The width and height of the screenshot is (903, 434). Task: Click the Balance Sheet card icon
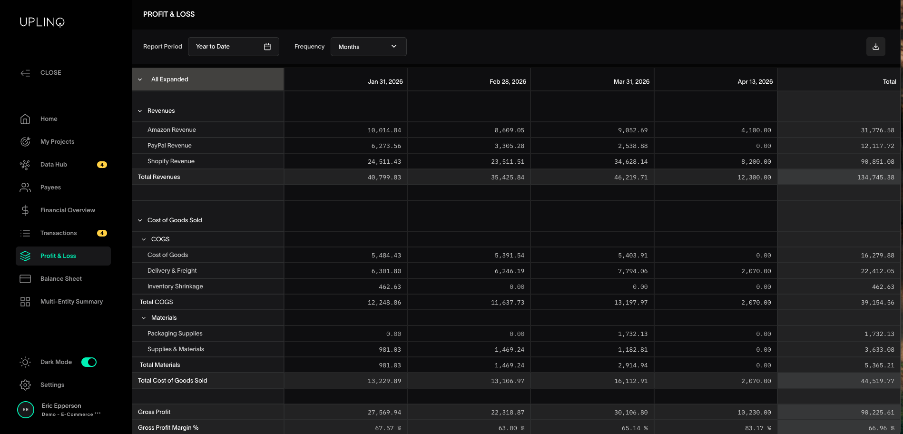[x=25, y=279]
